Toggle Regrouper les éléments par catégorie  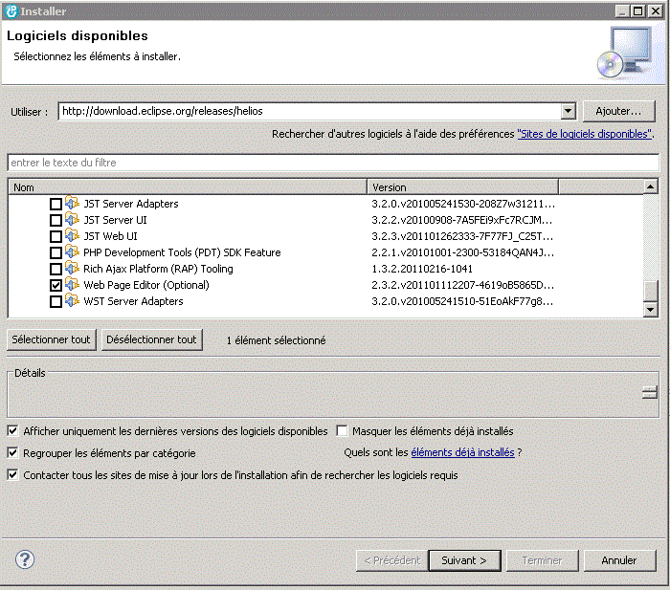(12, 452)
